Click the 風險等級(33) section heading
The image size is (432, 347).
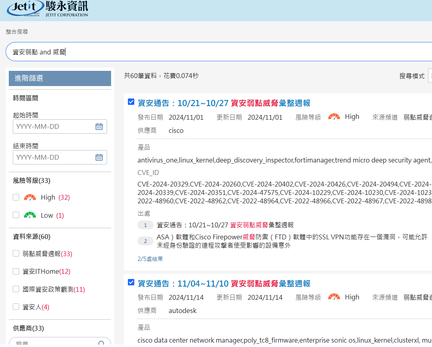click(x=32, y=181)
